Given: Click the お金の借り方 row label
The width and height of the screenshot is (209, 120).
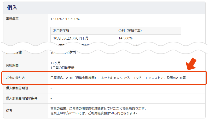Looking at the screenshot, I should click(x=15, y=78).
